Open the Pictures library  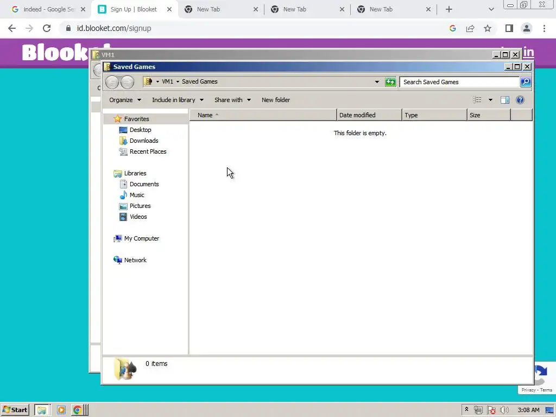140,206
